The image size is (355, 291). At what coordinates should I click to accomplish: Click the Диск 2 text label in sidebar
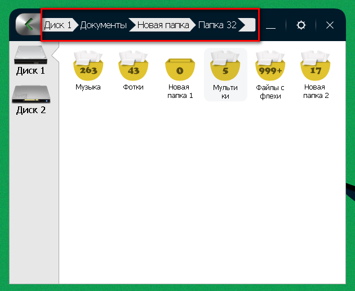coord(30,110)
